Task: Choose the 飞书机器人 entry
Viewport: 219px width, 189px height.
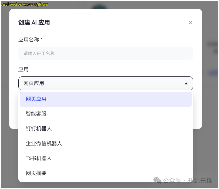Action: (x=106, y=158)
